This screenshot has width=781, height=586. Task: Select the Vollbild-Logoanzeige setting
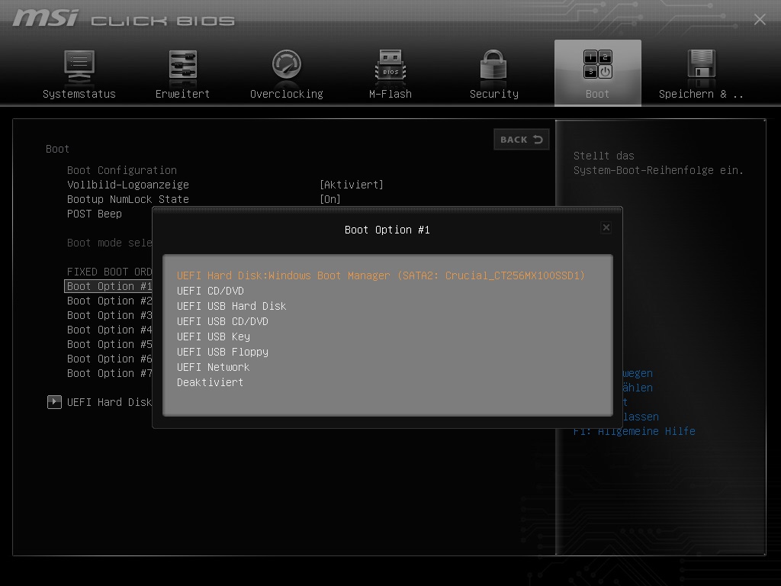(x=128, y=185)
